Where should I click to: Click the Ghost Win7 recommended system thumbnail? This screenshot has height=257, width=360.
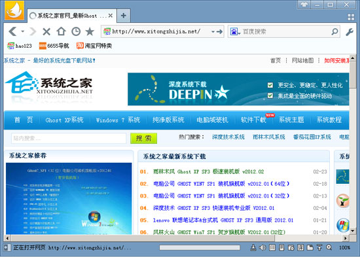click(69, 199)
